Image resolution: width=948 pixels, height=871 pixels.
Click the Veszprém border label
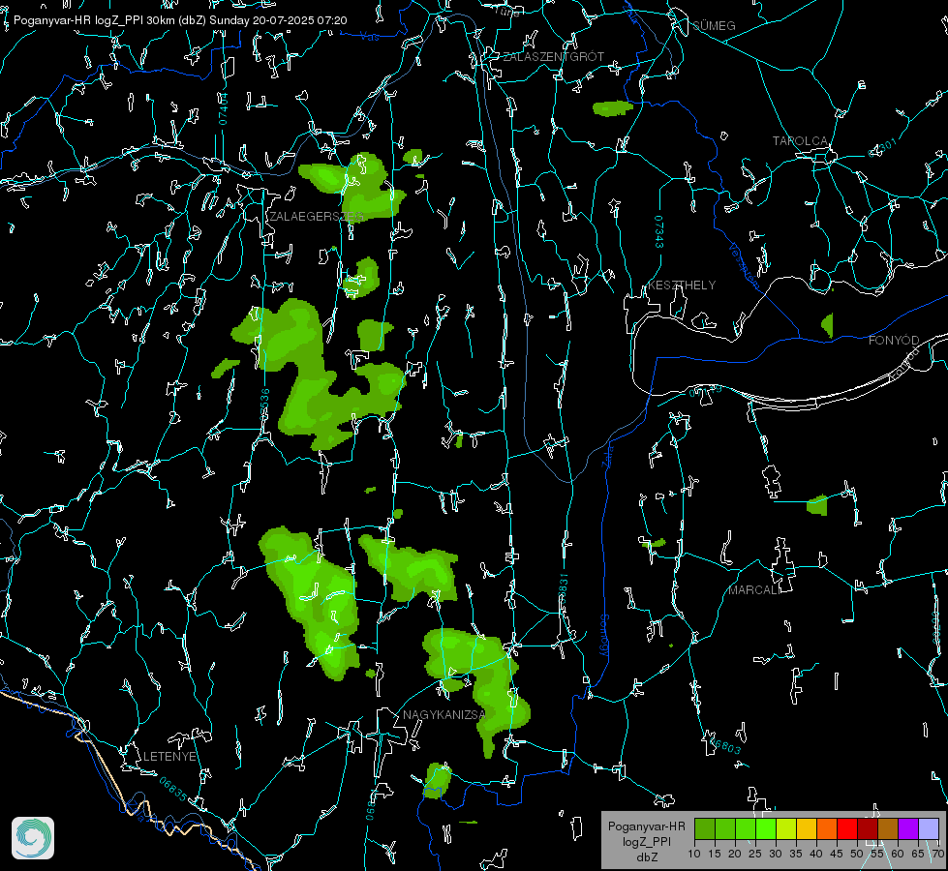pyautogui.click(x=743, y=265)
